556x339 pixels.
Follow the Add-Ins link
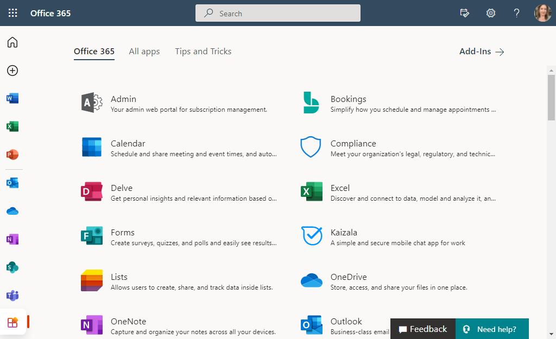(482, 52)
